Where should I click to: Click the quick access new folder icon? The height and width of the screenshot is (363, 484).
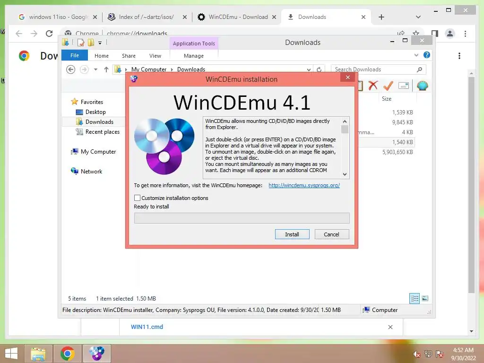(x=91, y=43)
